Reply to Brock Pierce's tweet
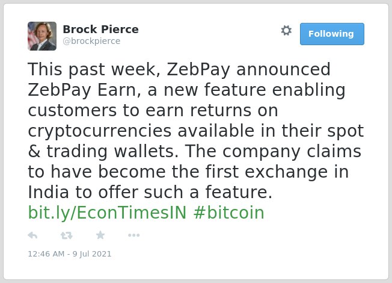This screenshot has height=283, width=392. pos(32,235)
